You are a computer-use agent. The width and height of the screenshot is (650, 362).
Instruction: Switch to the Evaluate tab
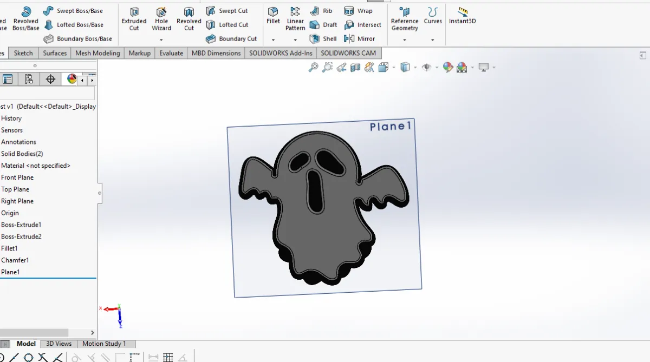click(171, 53)
